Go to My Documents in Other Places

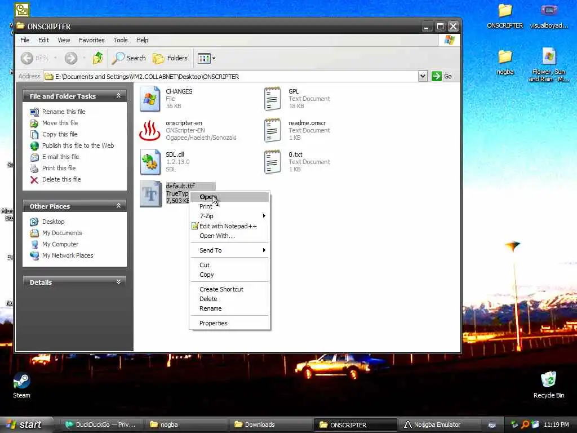pos(62,233)
